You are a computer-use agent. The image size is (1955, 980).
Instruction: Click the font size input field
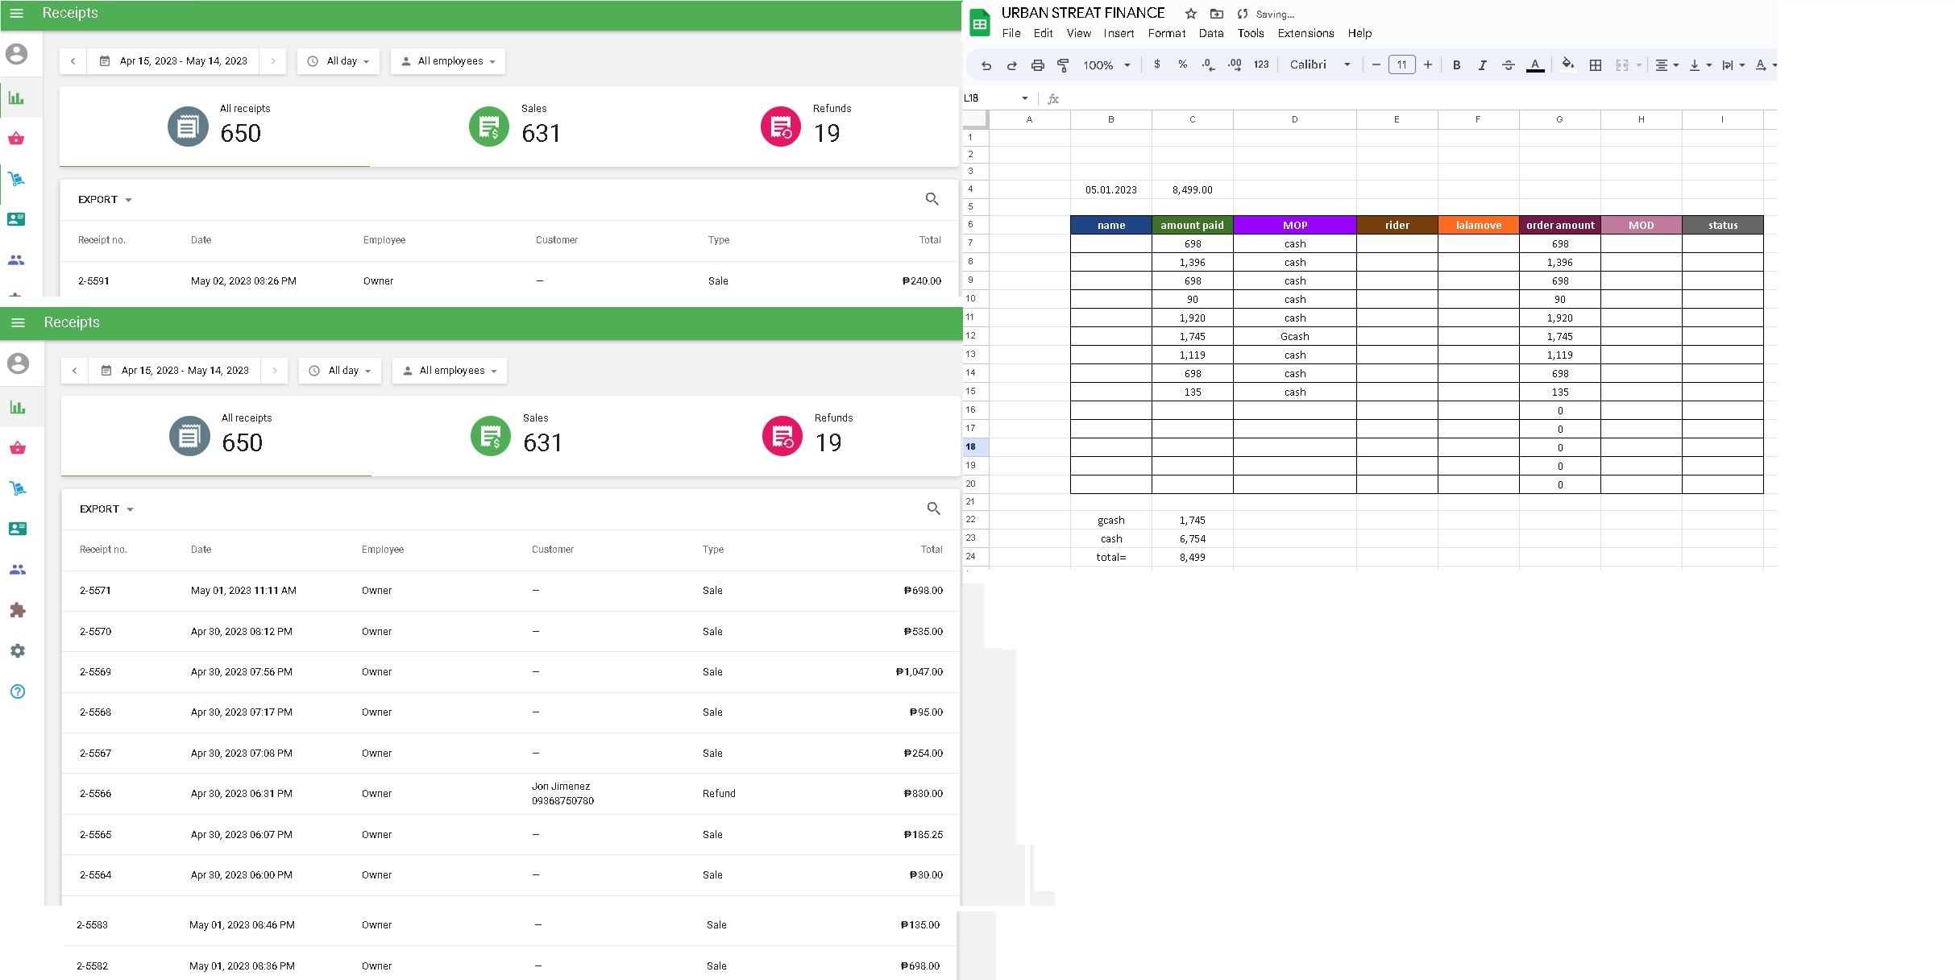(x=1402, y=64)
